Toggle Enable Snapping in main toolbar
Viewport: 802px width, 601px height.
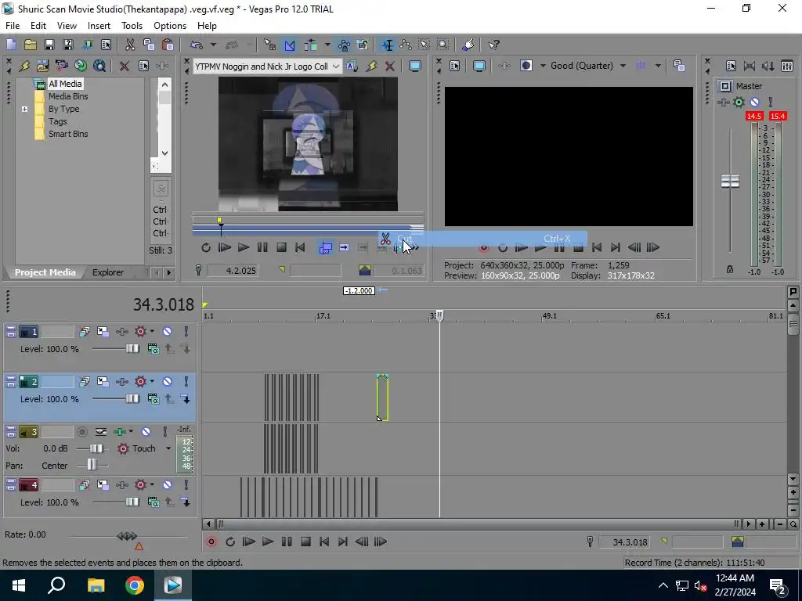[270, 45]
